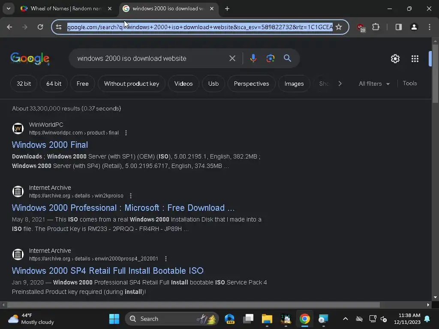The image size is (439, 329).
Task: Close the windows 2000 iso download tab
Action: point(212,9)
